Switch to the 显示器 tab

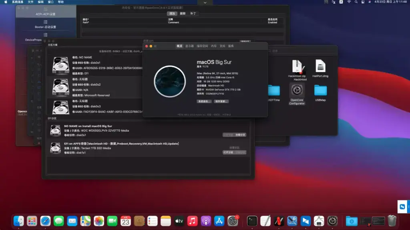[x=189, y=46]
